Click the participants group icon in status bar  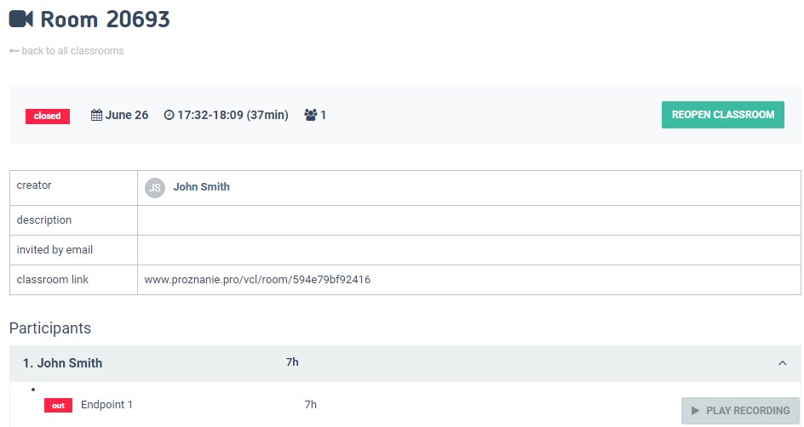pyautogui.click(x=310, y=115)
